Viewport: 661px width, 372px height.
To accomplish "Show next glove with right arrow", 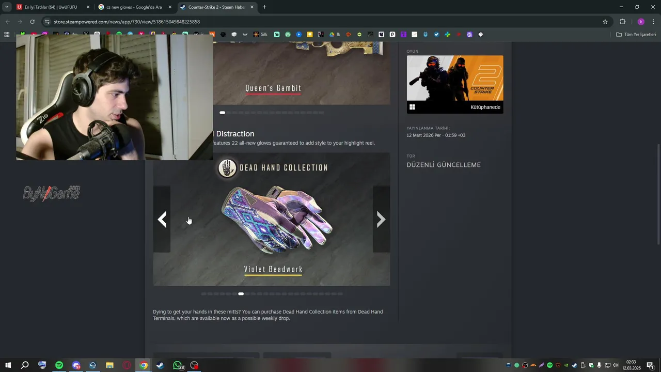I will (381, 220).
